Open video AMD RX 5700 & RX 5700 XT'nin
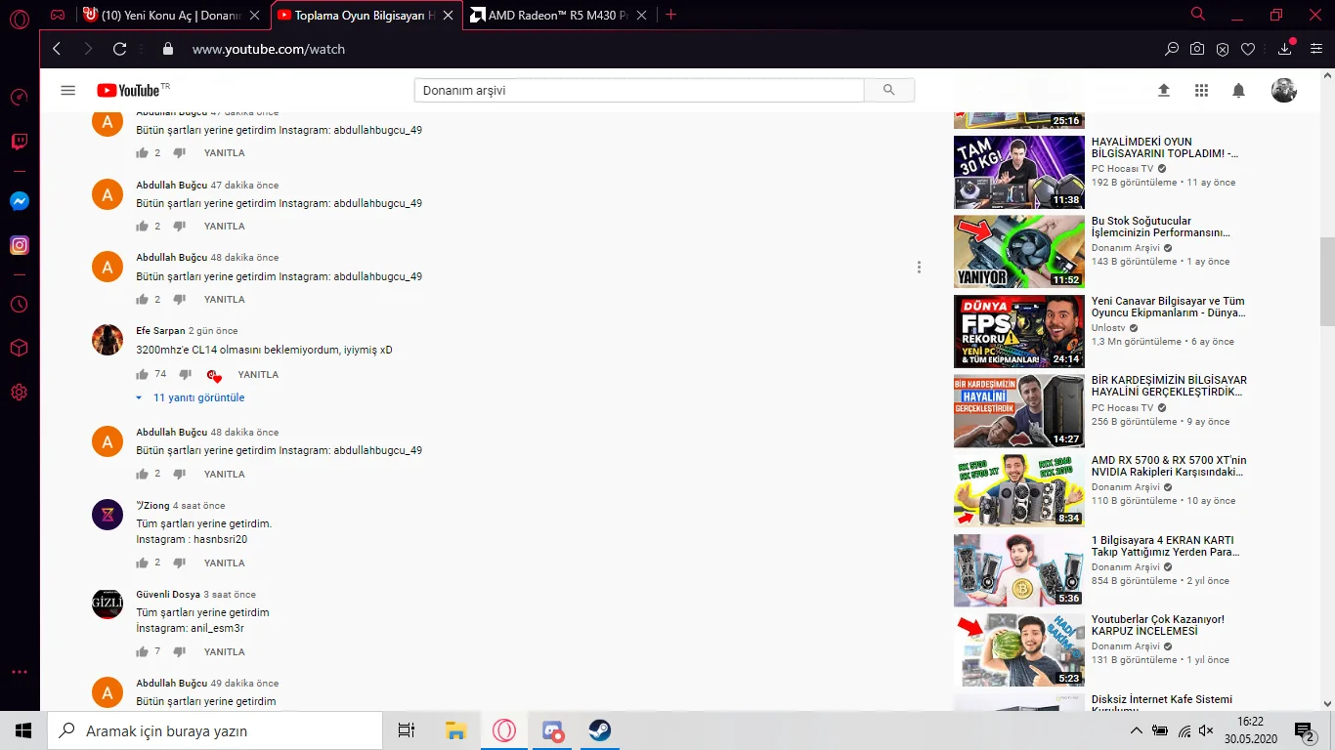 click(1169, 466)
